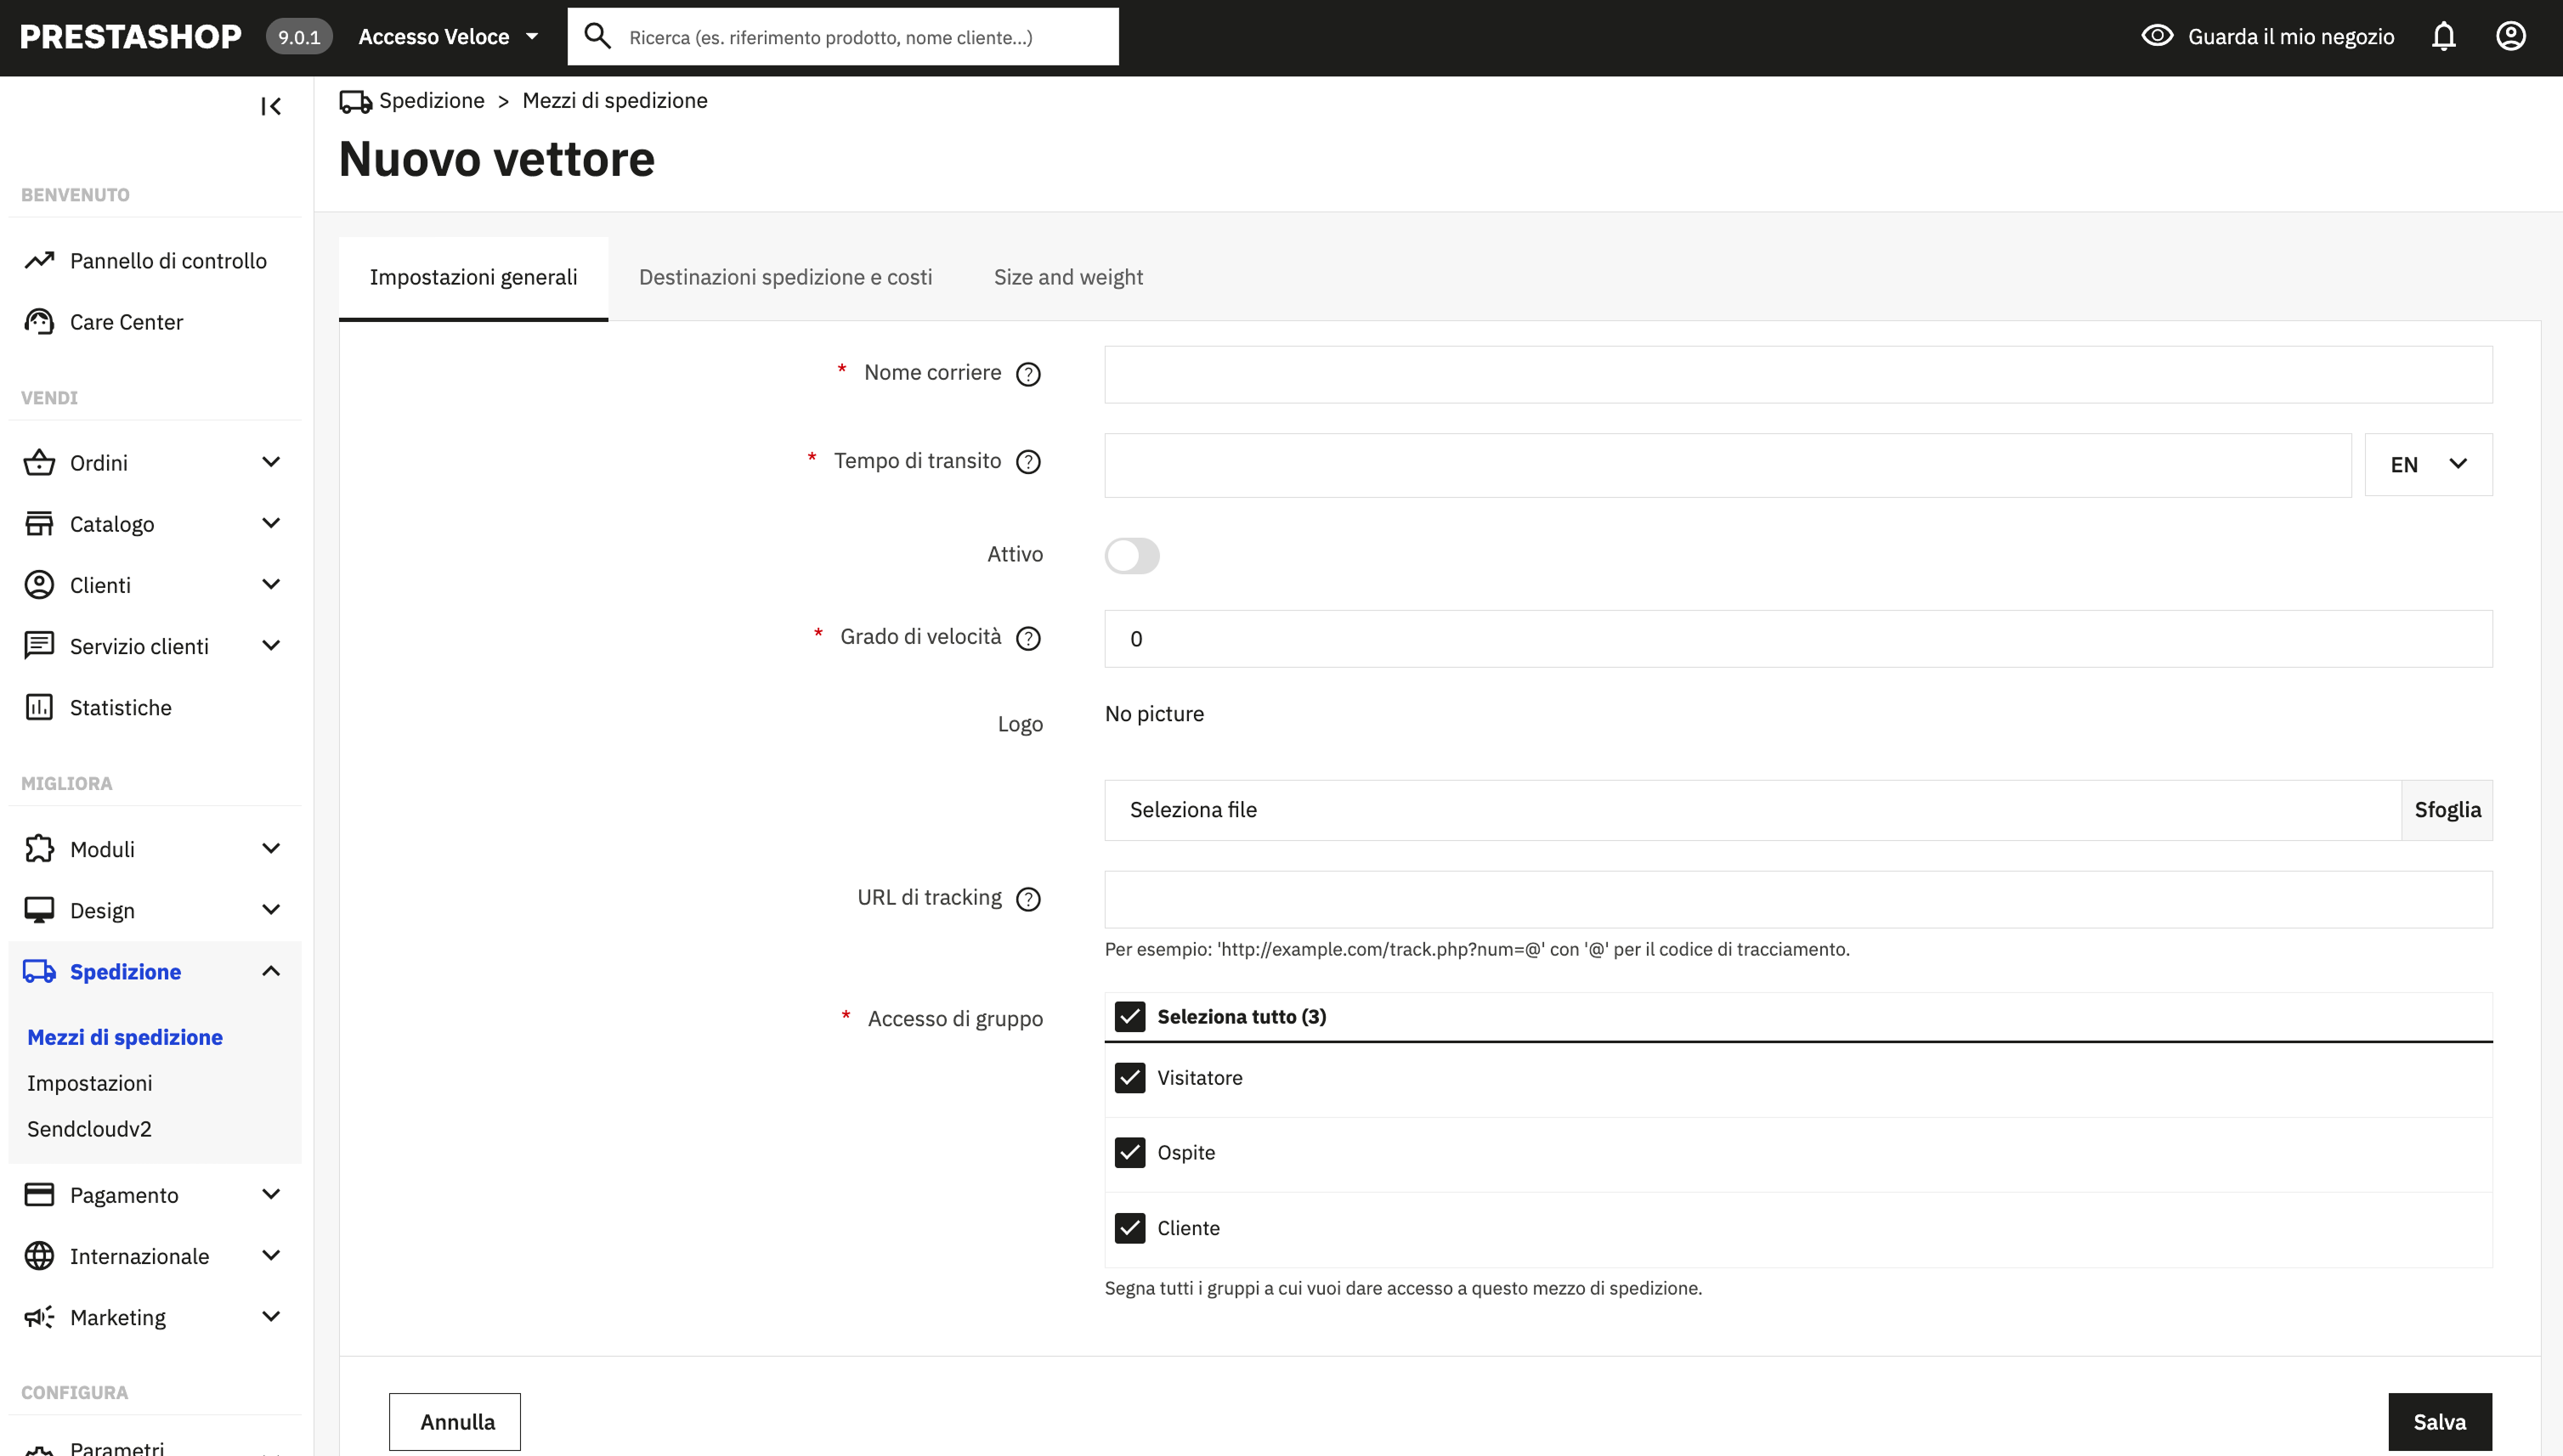Expand the Clienti submenu chevron

point(270,584)
